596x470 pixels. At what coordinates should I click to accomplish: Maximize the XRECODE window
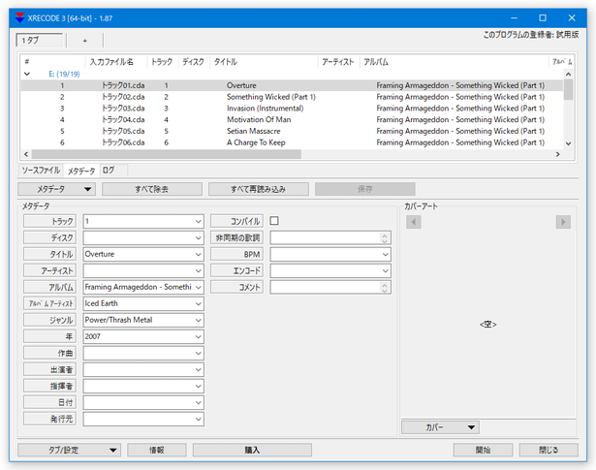pyautogui.click(x=543, y=17)
